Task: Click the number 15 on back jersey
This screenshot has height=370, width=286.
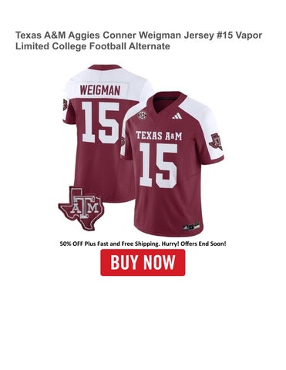Action: point(100,123)
